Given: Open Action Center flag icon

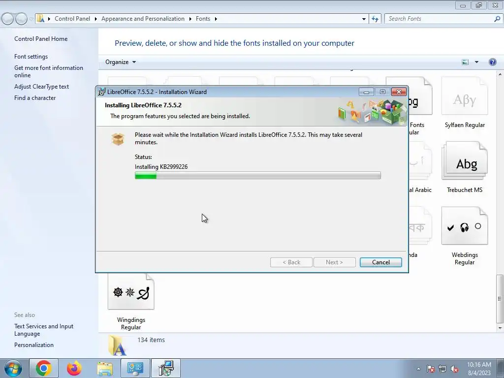Looking at the screenshot, I should 430,369.
